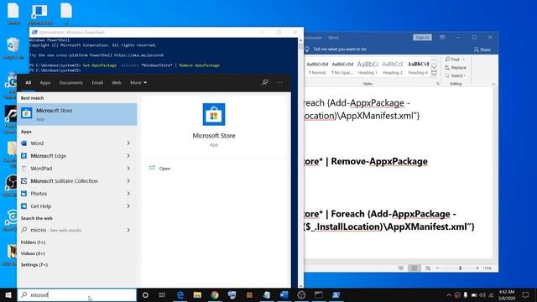Switch Word to Read Mode view
The height and width of the screenshot is (302, 537).
point(401,268)
